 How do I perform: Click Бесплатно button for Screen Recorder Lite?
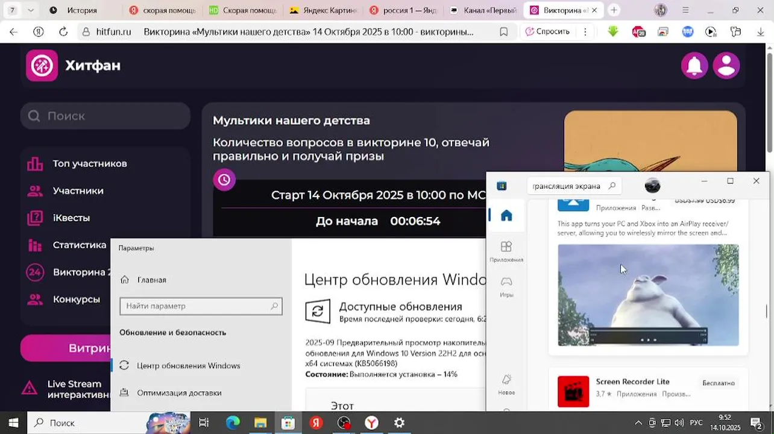coord(719,383)
